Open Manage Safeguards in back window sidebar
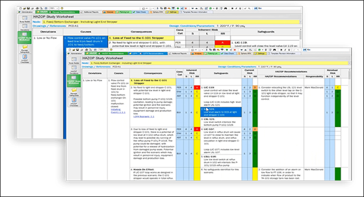 pyautogui.click(x=25, y=49)
